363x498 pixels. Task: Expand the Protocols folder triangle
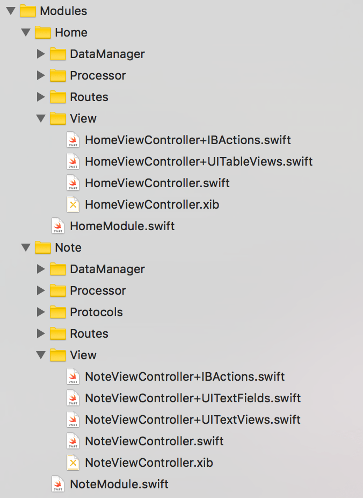click(40, 312)
